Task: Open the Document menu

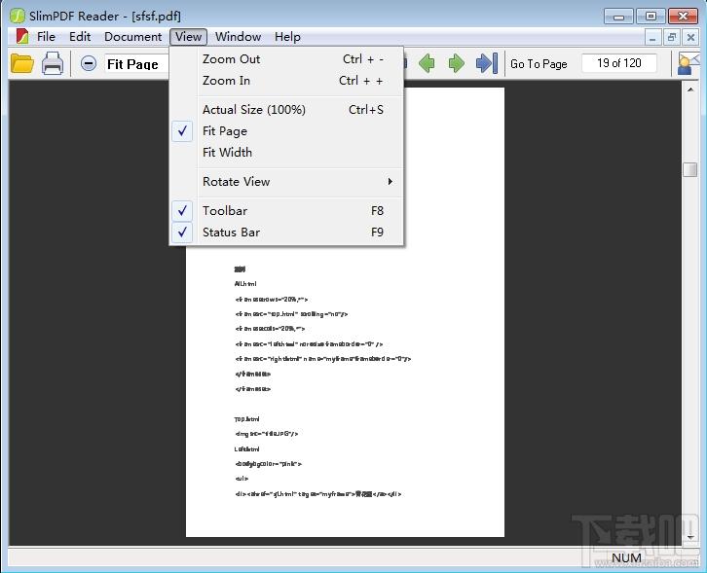Action: click(132, 37)
